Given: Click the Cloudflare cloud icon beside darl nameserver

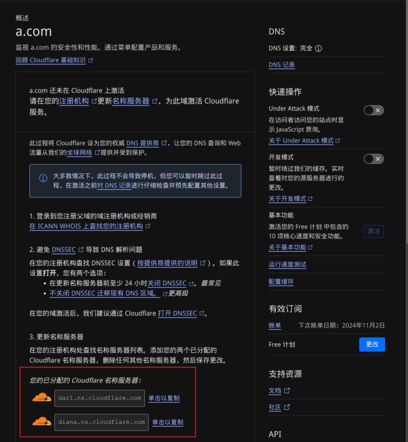Looking at the screenshot, I should click(42, 398).
